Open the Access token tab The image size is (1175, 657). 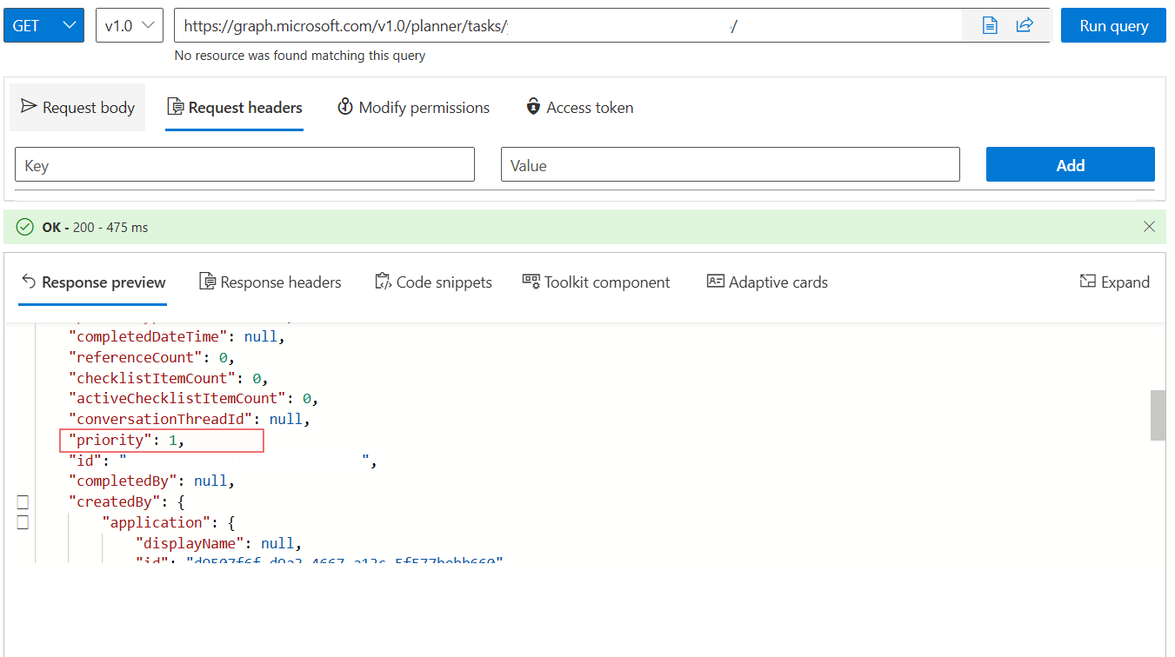(579, 108)
